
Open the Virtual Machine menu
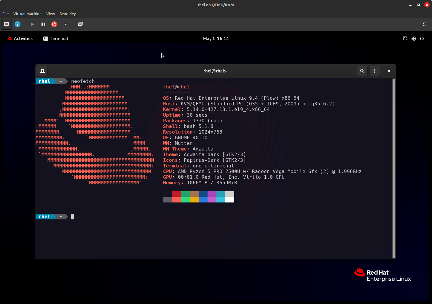[x=27, y=14]
